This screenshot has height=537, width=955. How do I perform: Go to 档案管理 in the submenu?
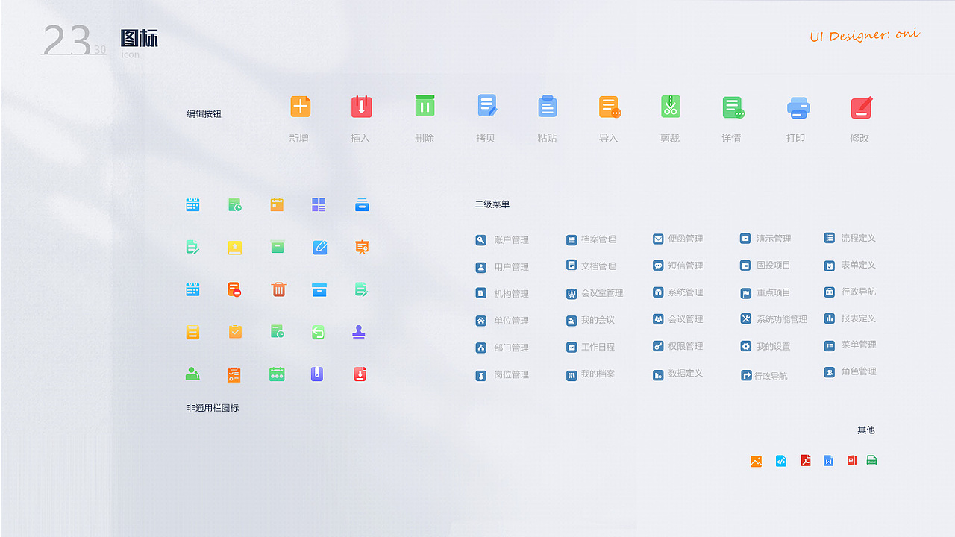(x=591, y=239)
